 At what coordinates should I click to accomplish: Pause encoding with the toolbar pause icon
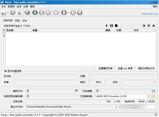(x=73, y=12)
